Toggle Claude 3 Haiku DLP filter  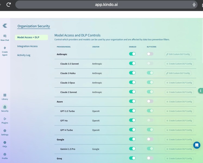click(150, 73)
